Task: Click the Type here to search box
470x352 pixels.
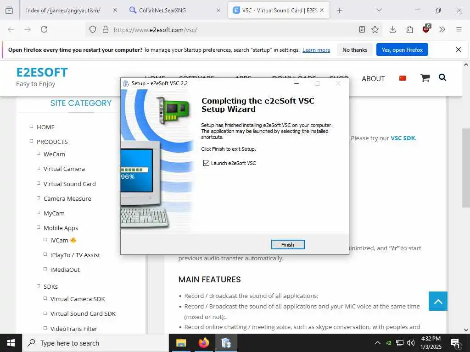Action: click(x=95, y=343)
